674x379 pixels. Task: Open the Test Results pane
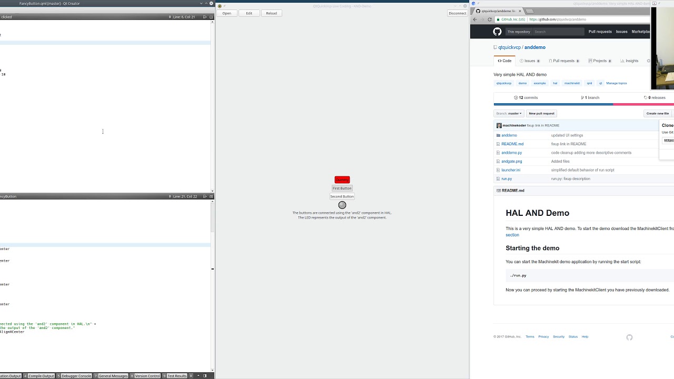tap(175, 376)
